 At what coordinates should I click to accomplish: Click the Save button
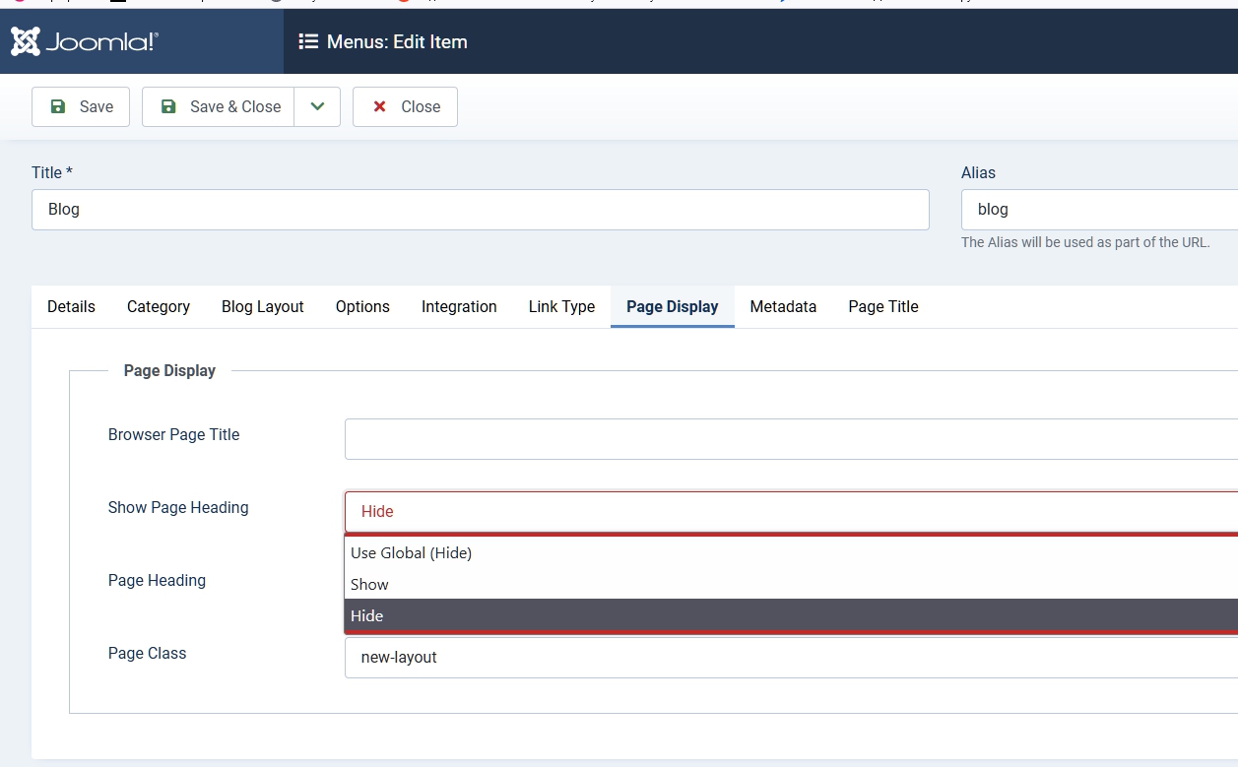pyautogui.click(x=81, y=106)
